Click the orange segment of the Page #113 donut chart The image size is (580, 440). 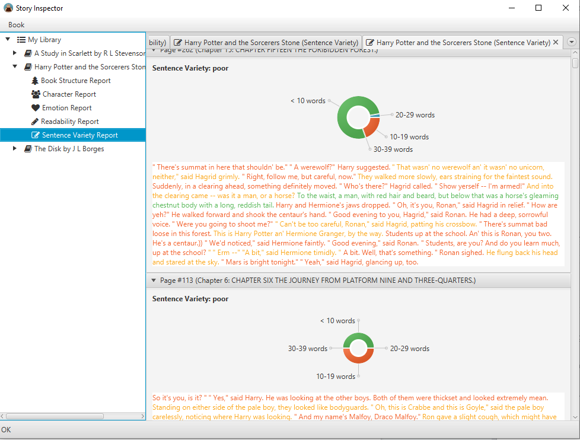[x=358, y=359]
